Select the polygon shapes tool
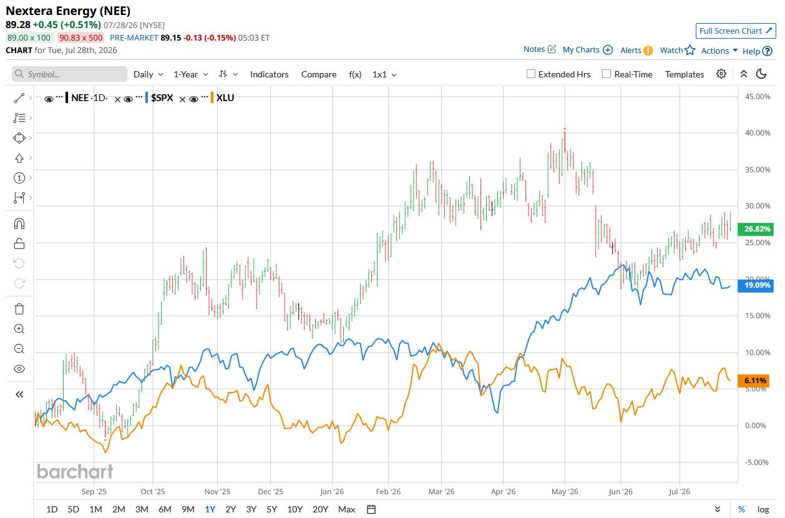 click(19, 138)
